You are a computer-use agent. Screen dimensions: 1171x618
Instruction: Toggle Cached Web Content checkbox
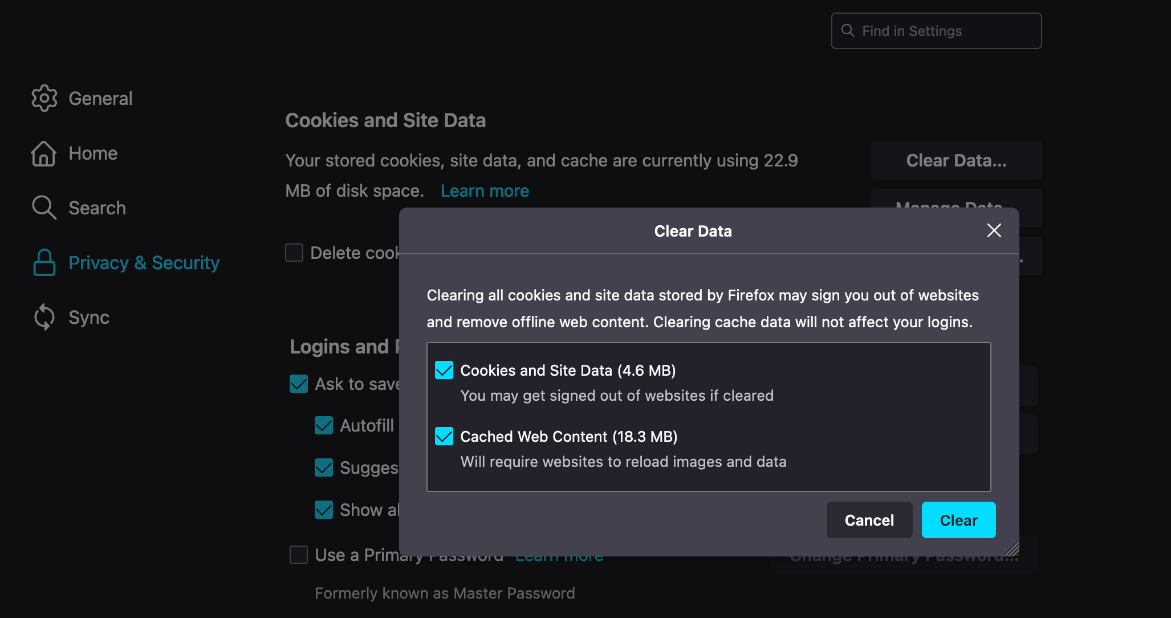click(444, 436)
